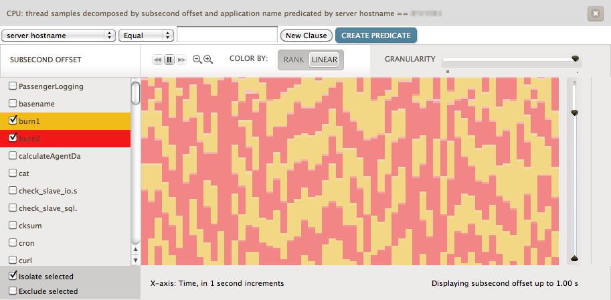The width and height of the screenshot is (611, 300).
Task: Click the predicate value text field
Action: 227,35
